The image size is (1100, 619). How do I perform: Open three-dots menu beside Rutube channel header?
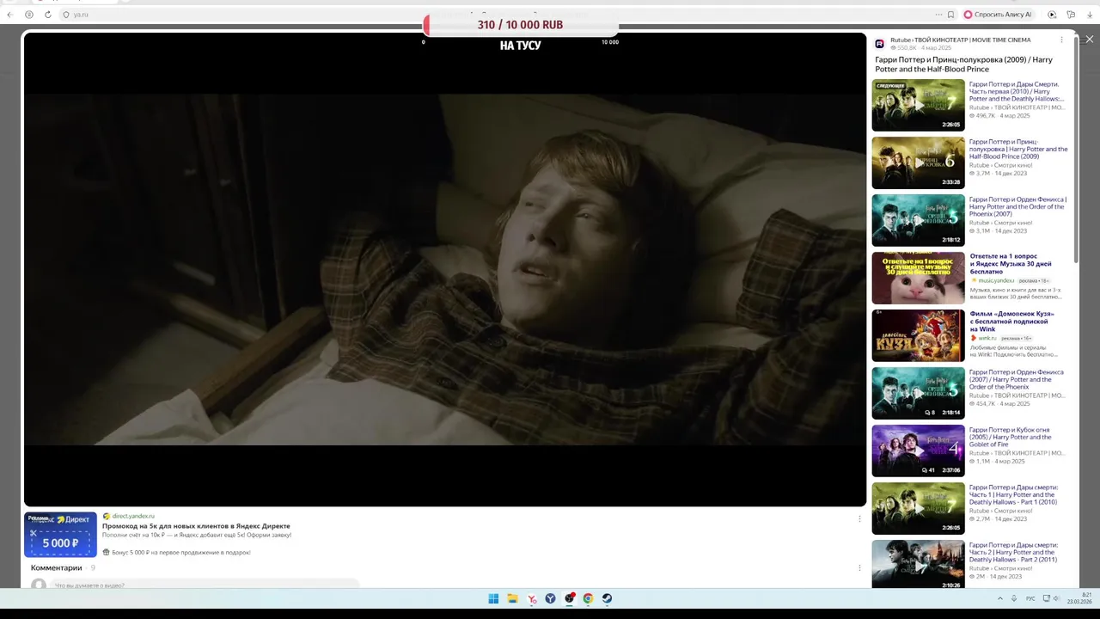[x=1061, y=40]
